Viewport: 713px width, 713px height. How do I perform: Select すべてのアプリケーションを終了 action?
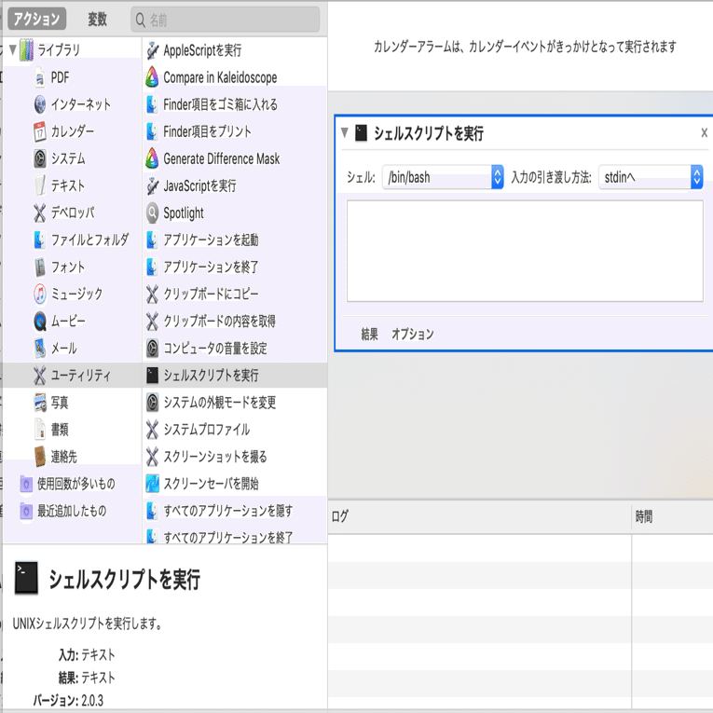(x=235, y=537)
